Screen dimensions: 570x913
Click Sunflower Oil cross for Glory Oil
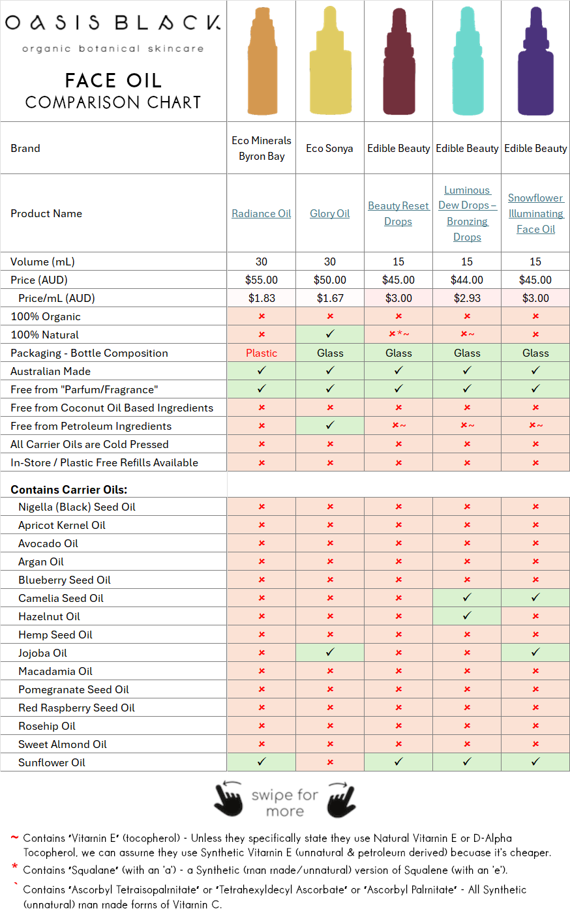coord(330,762)
